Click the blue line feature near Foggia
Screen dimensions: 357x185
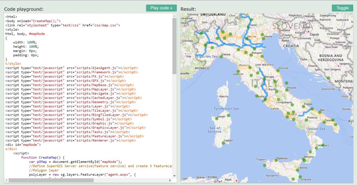[x=305, y=112]
